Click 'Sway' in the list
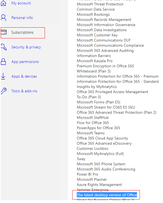 [81, 159]
